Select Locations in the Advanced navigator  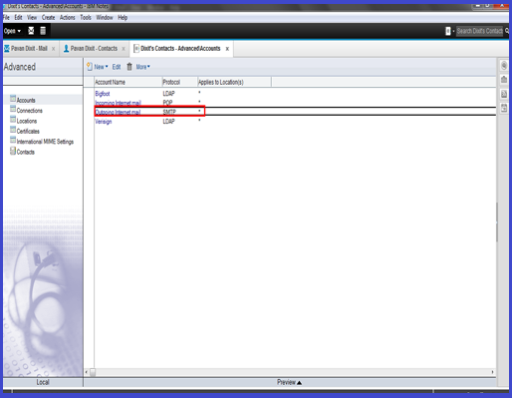click(27, 121)
